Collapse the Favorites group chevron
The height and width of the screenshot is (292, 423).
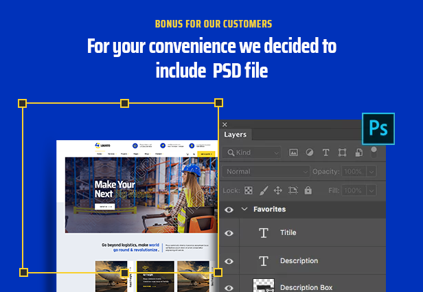tap(244, 209)
